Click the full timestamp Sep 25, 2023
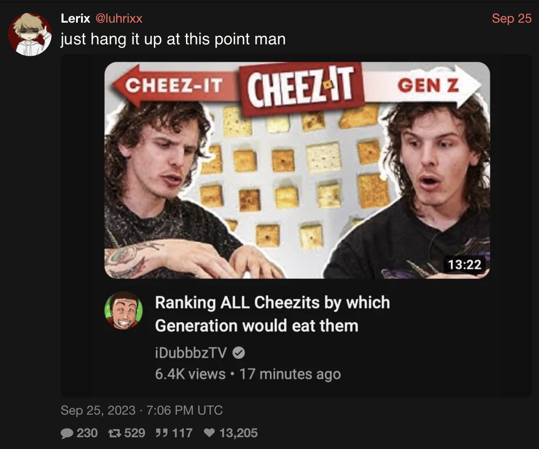This screenshot has width=539, height=449. 142,410
